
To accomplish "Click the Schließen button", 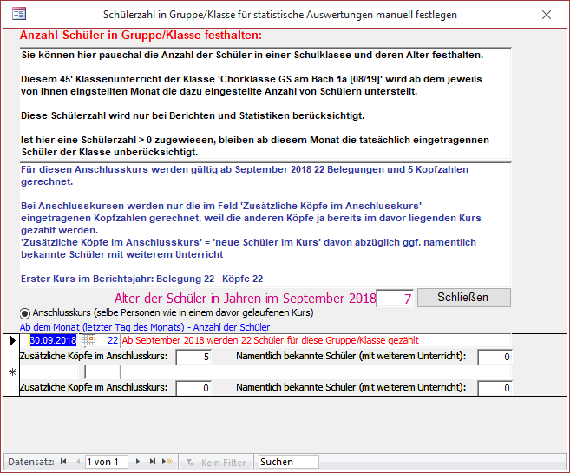I will tap(463, 297).
